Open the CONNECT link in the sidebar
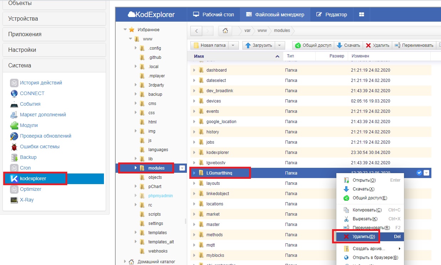The width and height of the screenshot is (441, 265). coord(32,93)
